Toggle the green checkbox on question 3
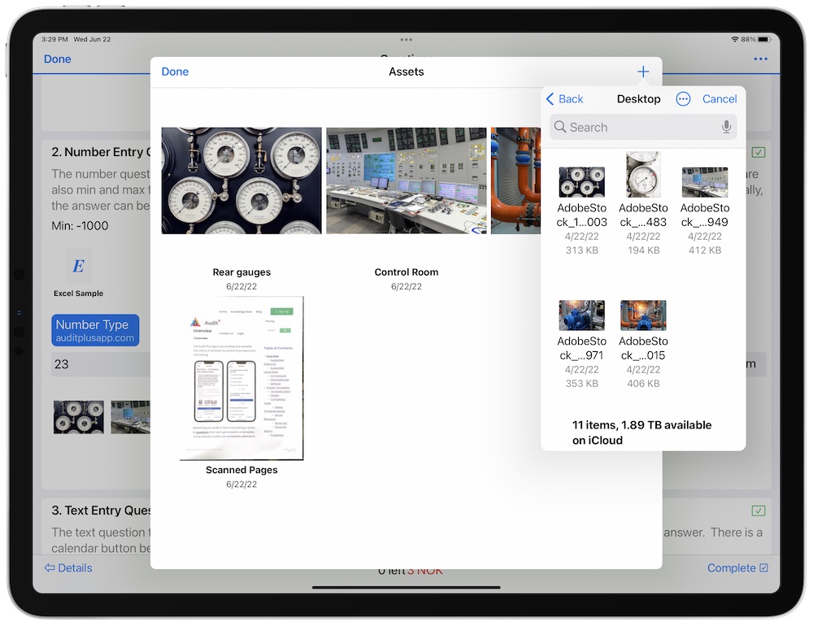Screen dimensions: 813x626 tap(758, 511)
